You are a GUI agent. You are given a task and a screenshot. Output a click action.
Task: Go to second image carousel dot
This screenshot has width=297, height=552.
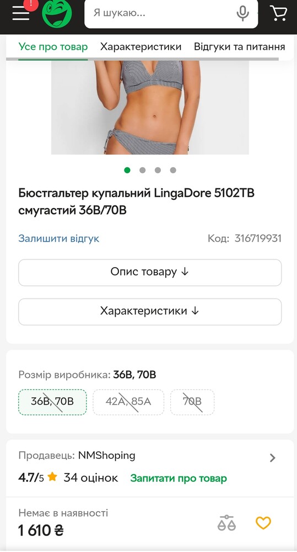(142, 170)
